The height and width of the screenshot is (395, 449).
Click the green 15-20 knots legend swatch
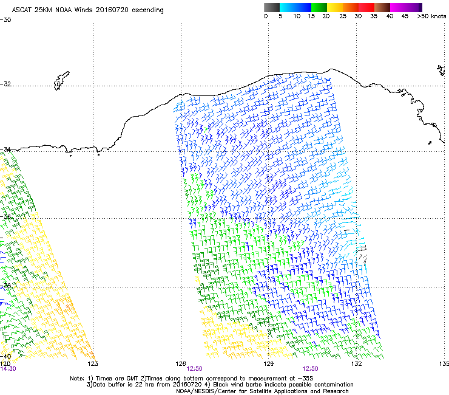coord(319,7)
